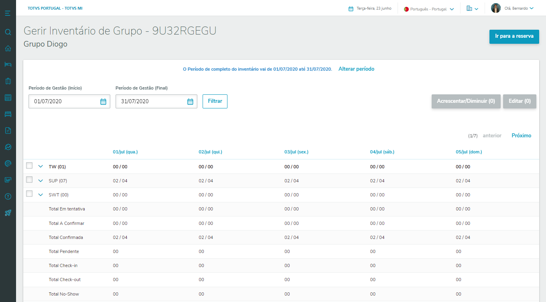Go to home via the house icon
Image resolution: width=546 pixels, height=302 pixels.
tap(8, 49)
